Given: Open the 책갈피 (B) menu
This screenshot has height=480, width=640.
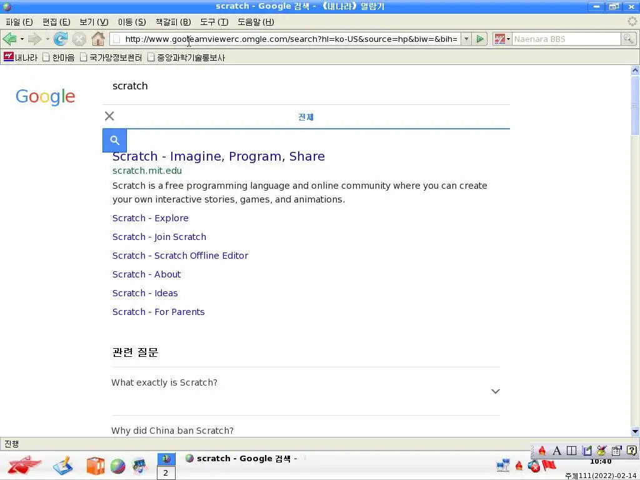Looking at the screenshot, I should pyautogui.click(x=173, y=22).
